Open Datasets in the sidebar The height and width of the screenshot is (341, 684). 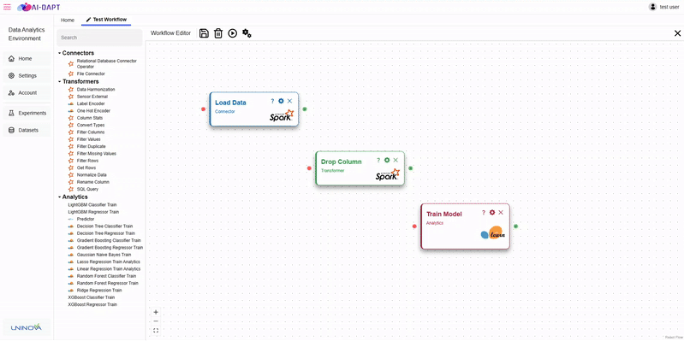tap(27, 130)
